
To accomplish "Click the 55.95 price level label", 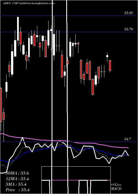I will pyautogui.click(x=129, y=13).
